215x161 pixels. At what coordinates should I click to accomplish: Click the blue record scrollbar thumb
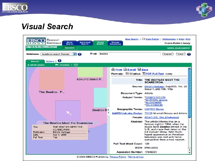click(x=190, y=93)
